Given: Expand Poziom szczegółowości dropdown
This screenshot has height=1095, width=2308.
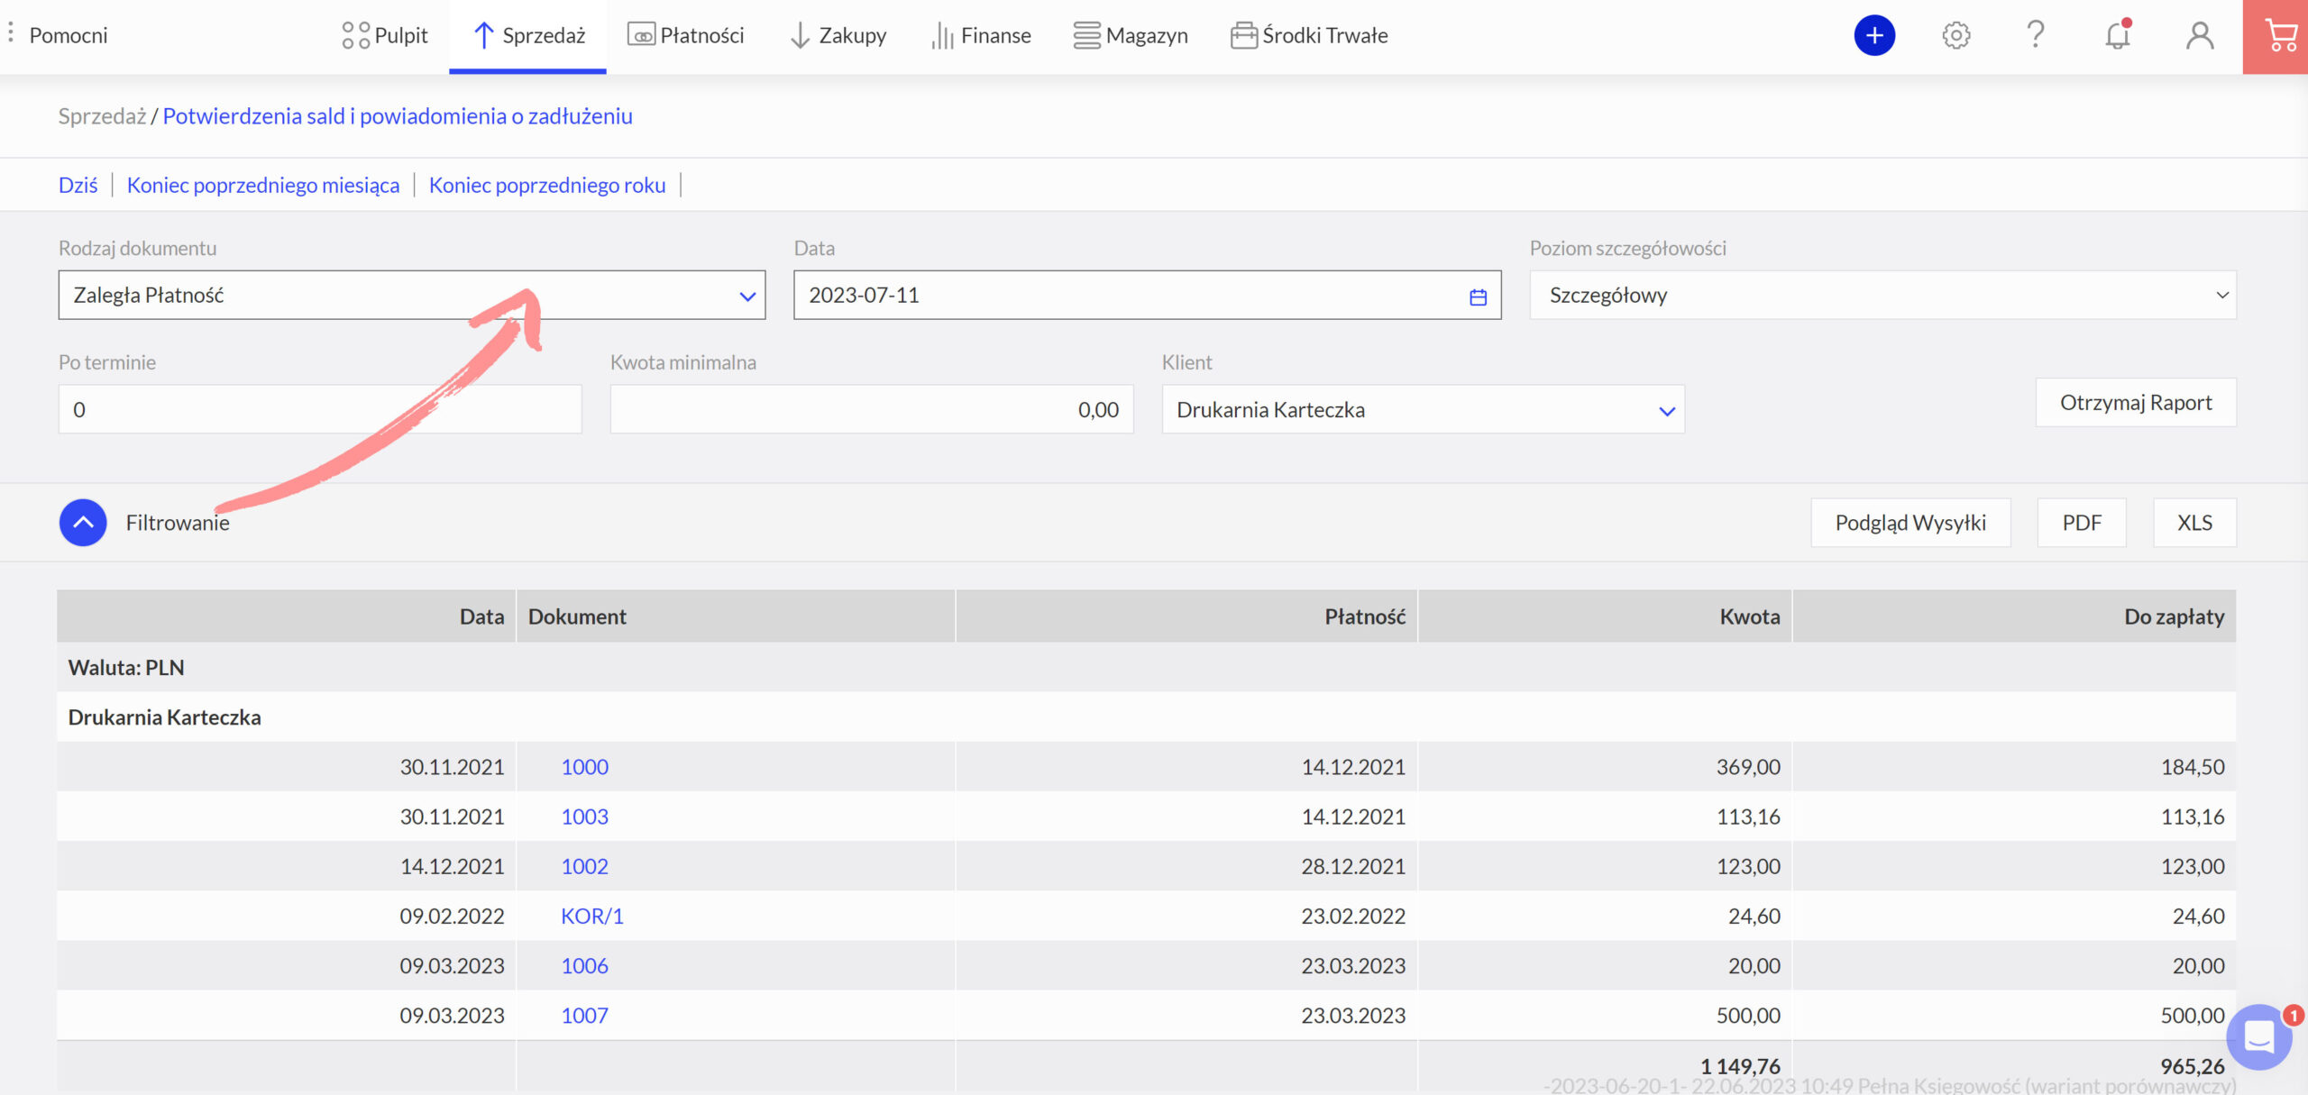Looking at the screenshot, I should (1882, 295).
